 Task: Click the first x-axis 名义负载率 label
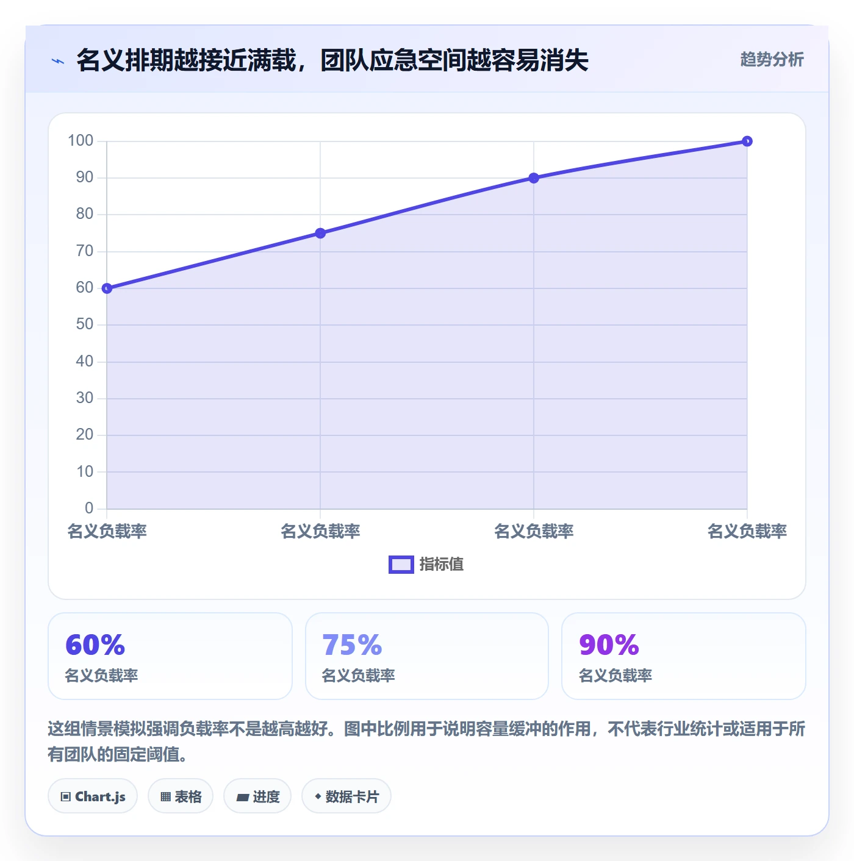pos(107,531)
